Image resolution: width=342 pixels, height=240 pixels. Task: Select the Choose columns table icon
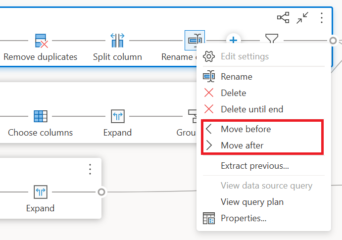41,116
